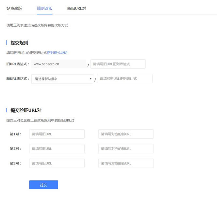
Task: Click the 第3对 old URL field
Action: tap(57, 163)
